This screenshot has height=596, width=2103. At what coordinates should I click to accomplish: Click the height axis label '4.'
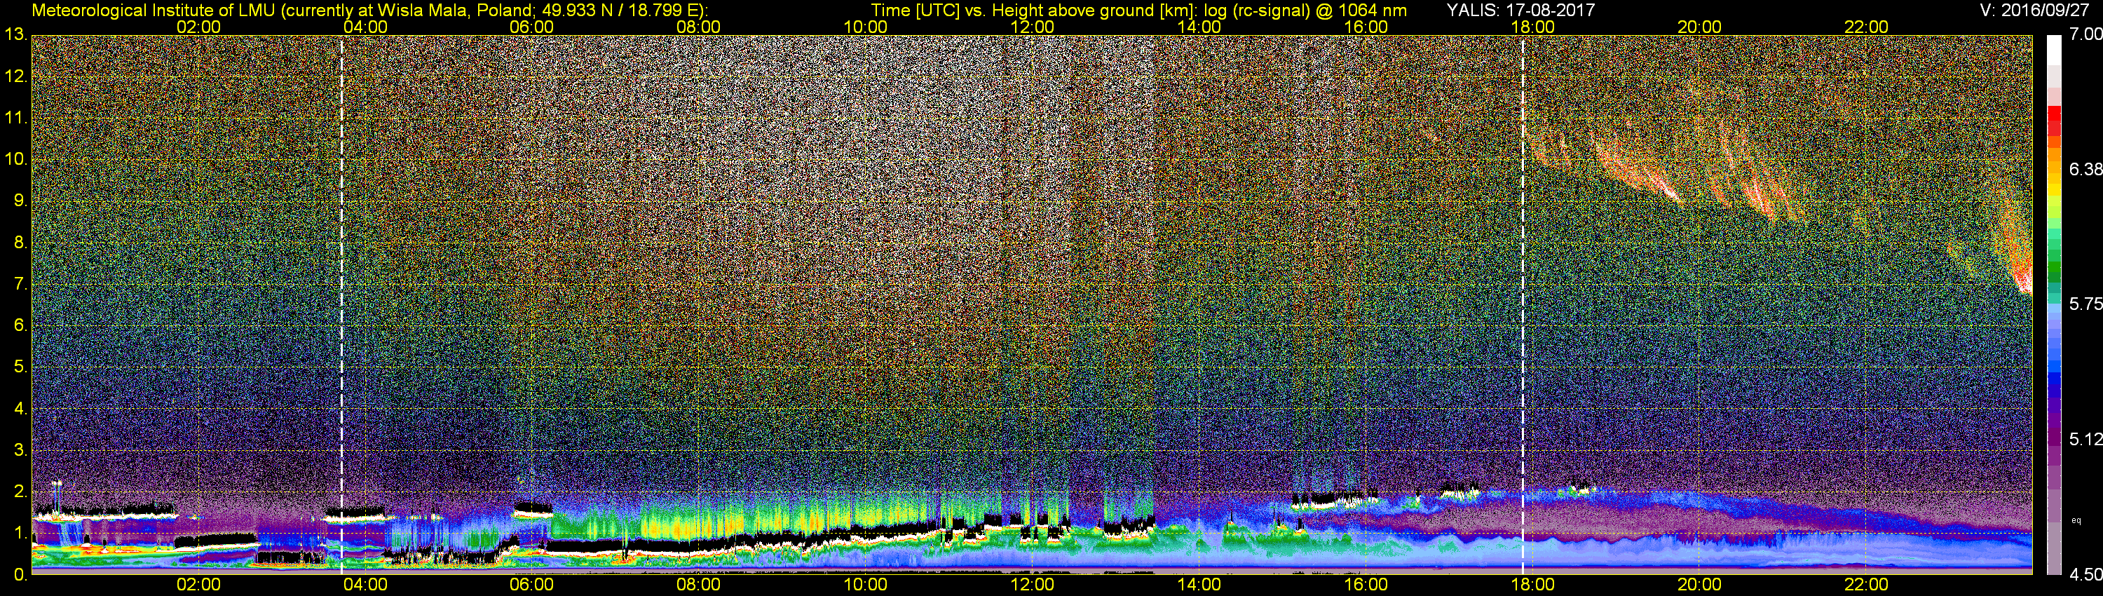pyautogui.click(x=20, y=408)
